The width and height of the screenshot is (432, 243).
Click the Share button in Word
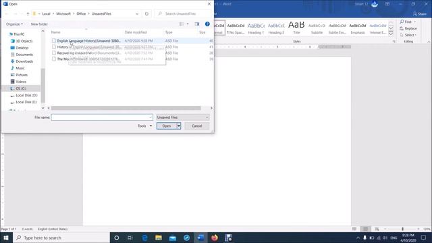click(420, 13)
